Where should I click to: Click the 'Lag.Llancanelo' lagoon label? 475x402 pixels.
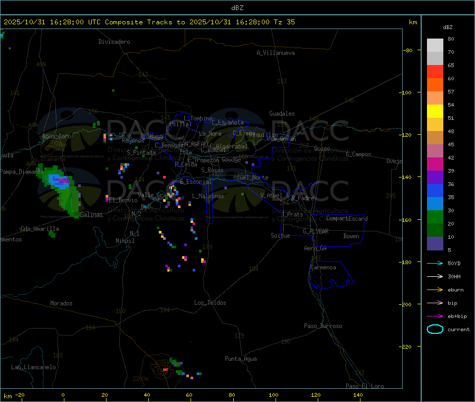pos(33,367)
